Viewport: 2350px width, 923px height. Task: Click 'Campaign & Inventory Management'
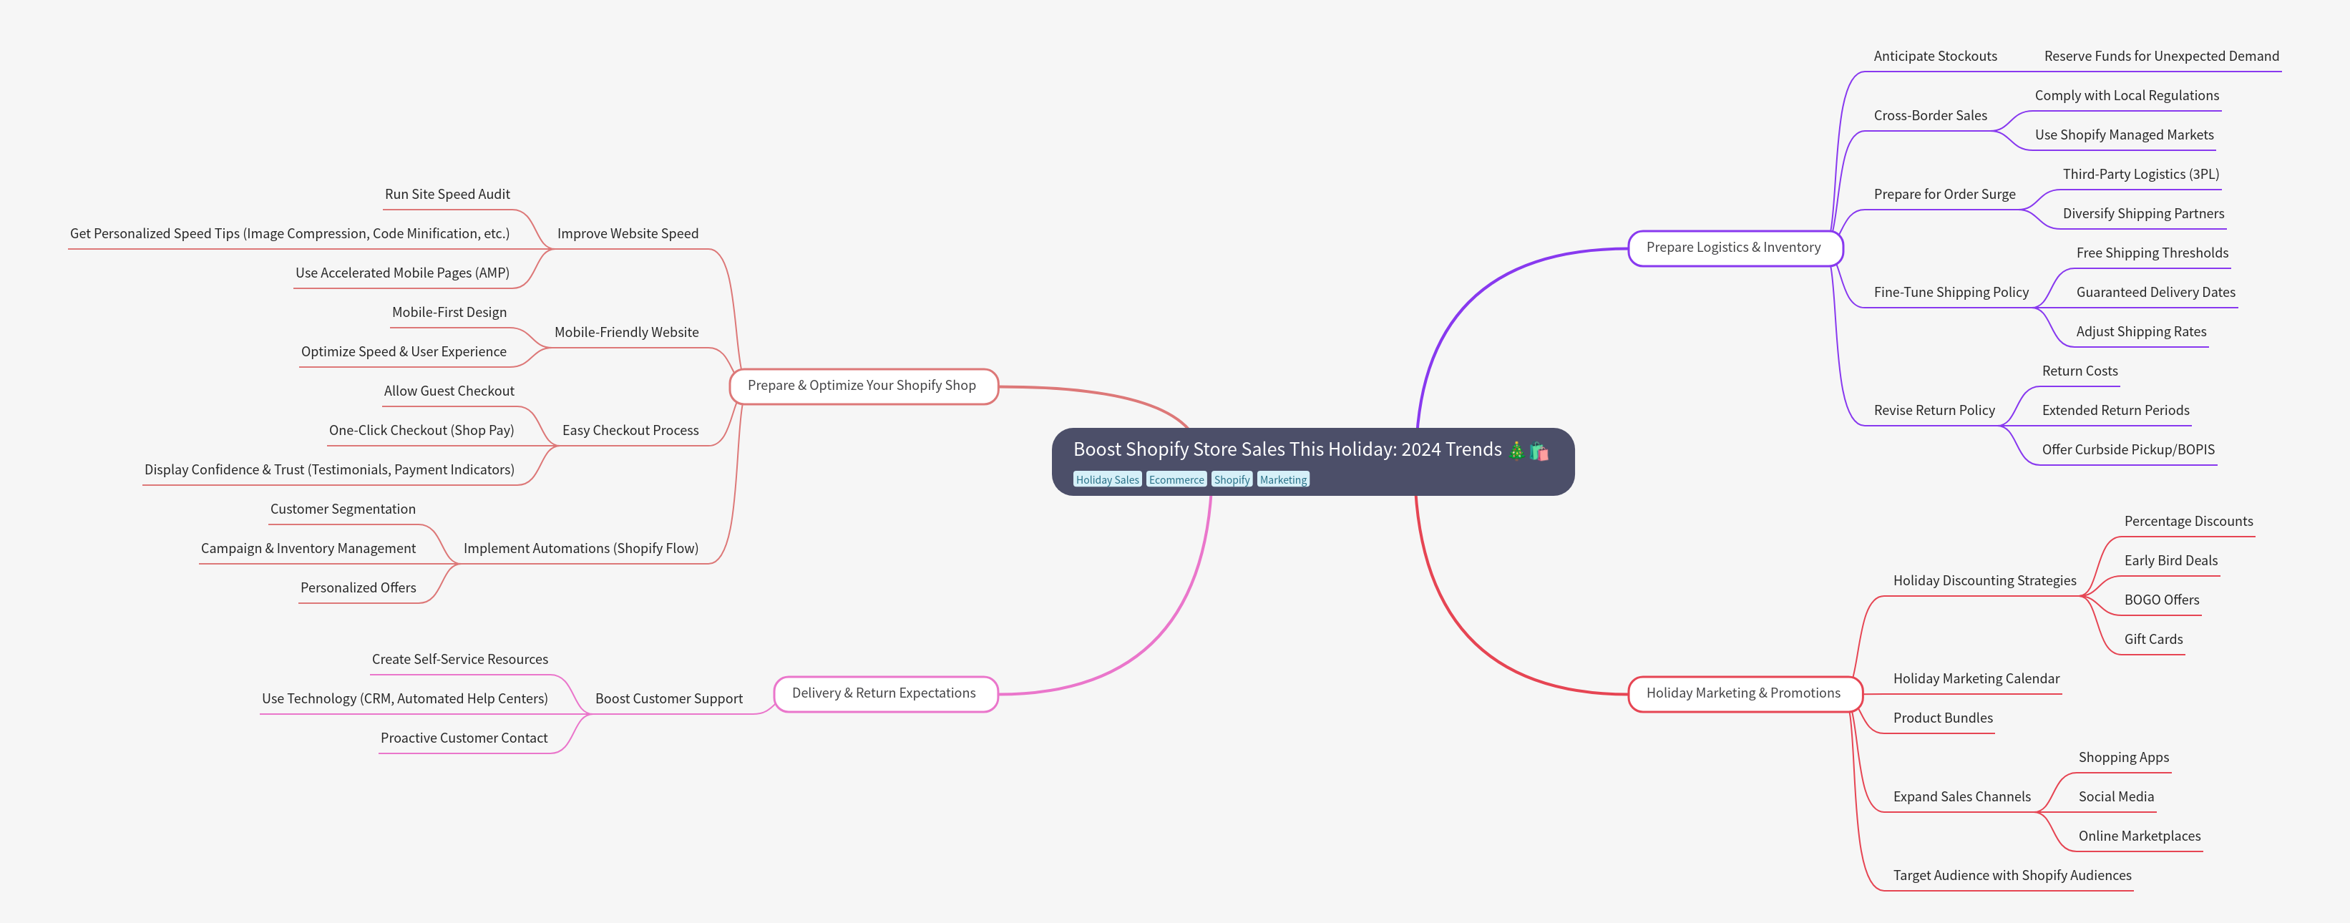coord(308,548)
